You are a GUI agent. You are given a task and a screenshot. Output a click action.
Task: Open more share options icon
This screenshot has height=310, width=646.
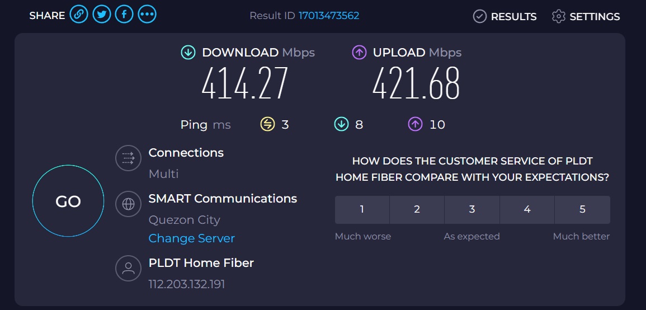click(x=147, y=15)
